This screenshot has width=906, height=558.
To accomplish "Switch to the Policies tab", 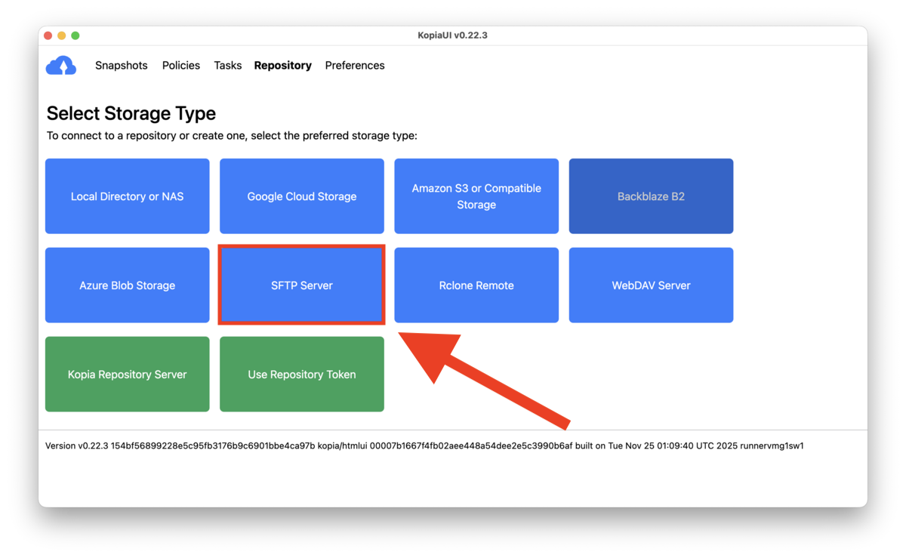I will coord(181,66).
